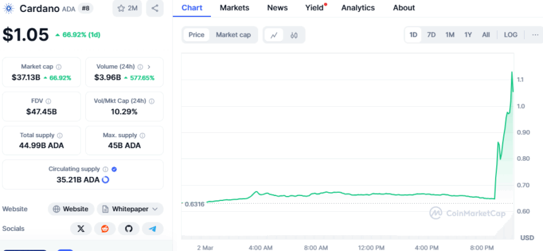Open the Reddit social link

coord(105,229)
